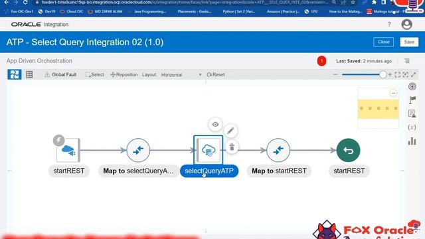Click the selectQueryATP label
Image resolution: width=425 pixels, height=239 pixels.
pyautogui.click(x=209, y=171)
